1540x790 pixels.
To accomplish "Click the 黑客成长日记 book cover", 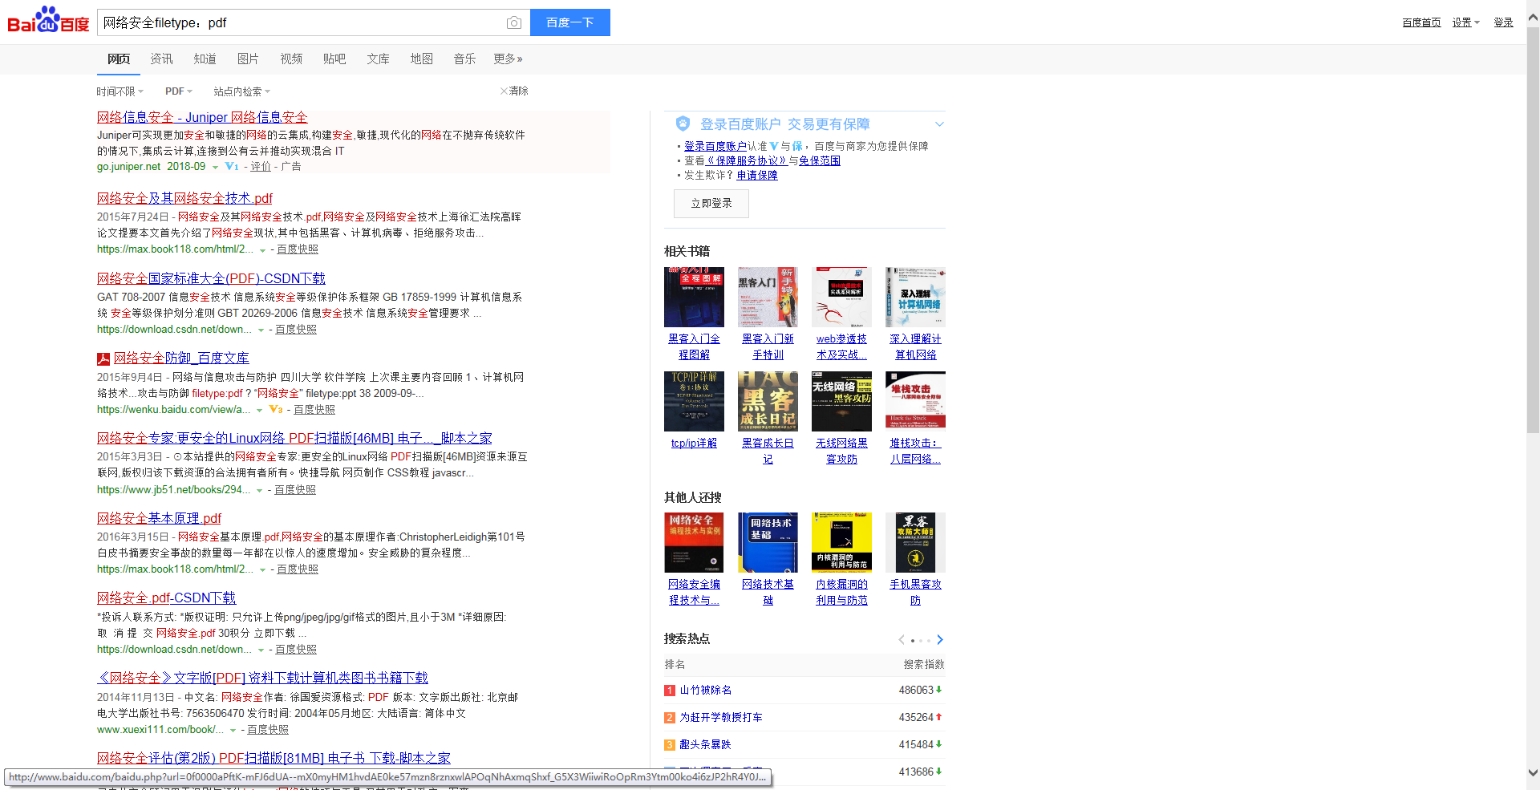I will point(768,401).
